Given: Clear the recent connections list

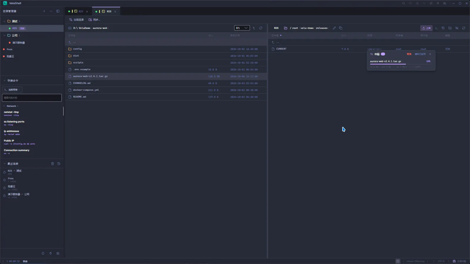Looking at the screenshot, I should 53,164.
